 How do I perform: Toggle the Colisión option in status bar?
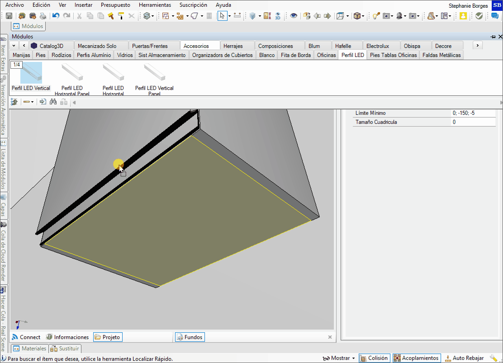pos(373,358)
